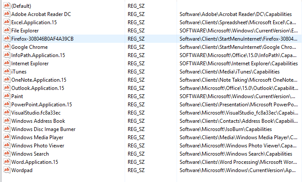Click the icon next to Adobe Acrobat Reader DC

pyautogui.click(x=6, y=14)
